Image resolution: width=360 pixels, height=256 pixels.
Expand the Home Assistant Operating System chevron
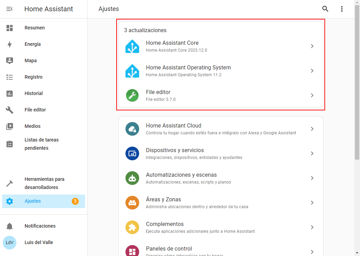click(x=312, y=71)
